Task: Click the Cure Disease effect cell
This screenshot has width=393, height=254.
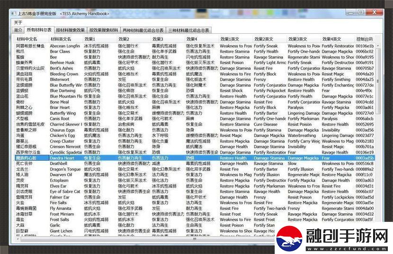Action: pos(270,124)
